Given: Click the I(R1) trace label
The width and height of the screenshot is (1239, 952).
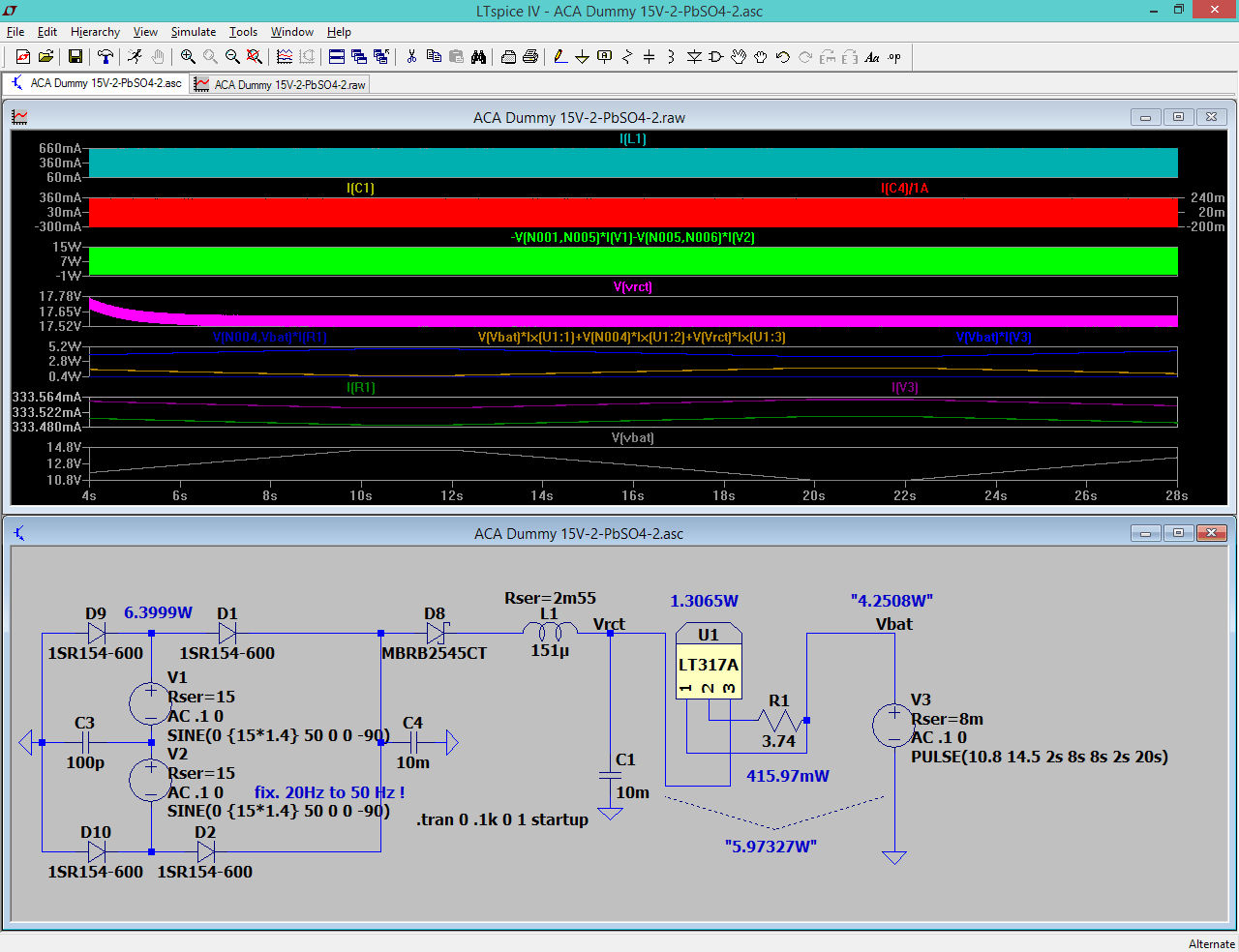Looking at the screenshot, I should (x=361, y=388).
